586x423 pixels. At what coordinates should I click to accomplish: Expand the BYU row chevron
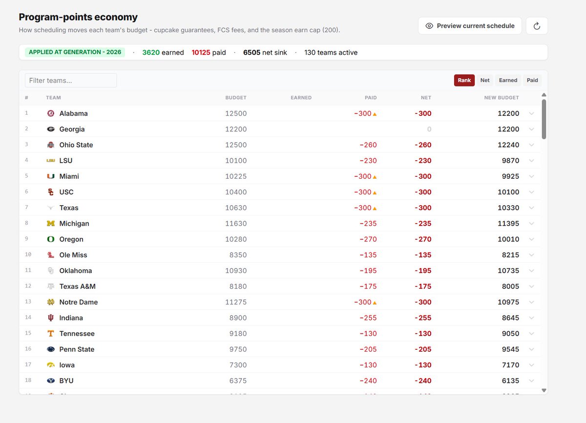(531, 381)
